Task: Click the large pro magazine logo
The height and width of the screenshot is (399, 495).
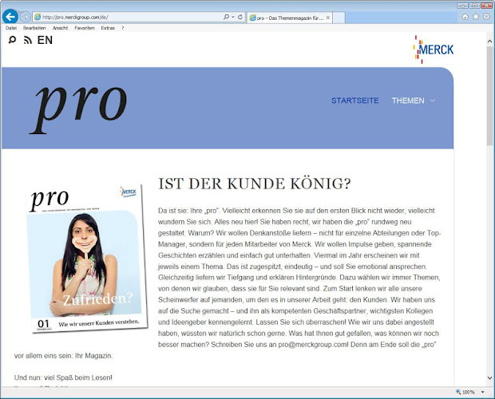Action: coord(79,109)
